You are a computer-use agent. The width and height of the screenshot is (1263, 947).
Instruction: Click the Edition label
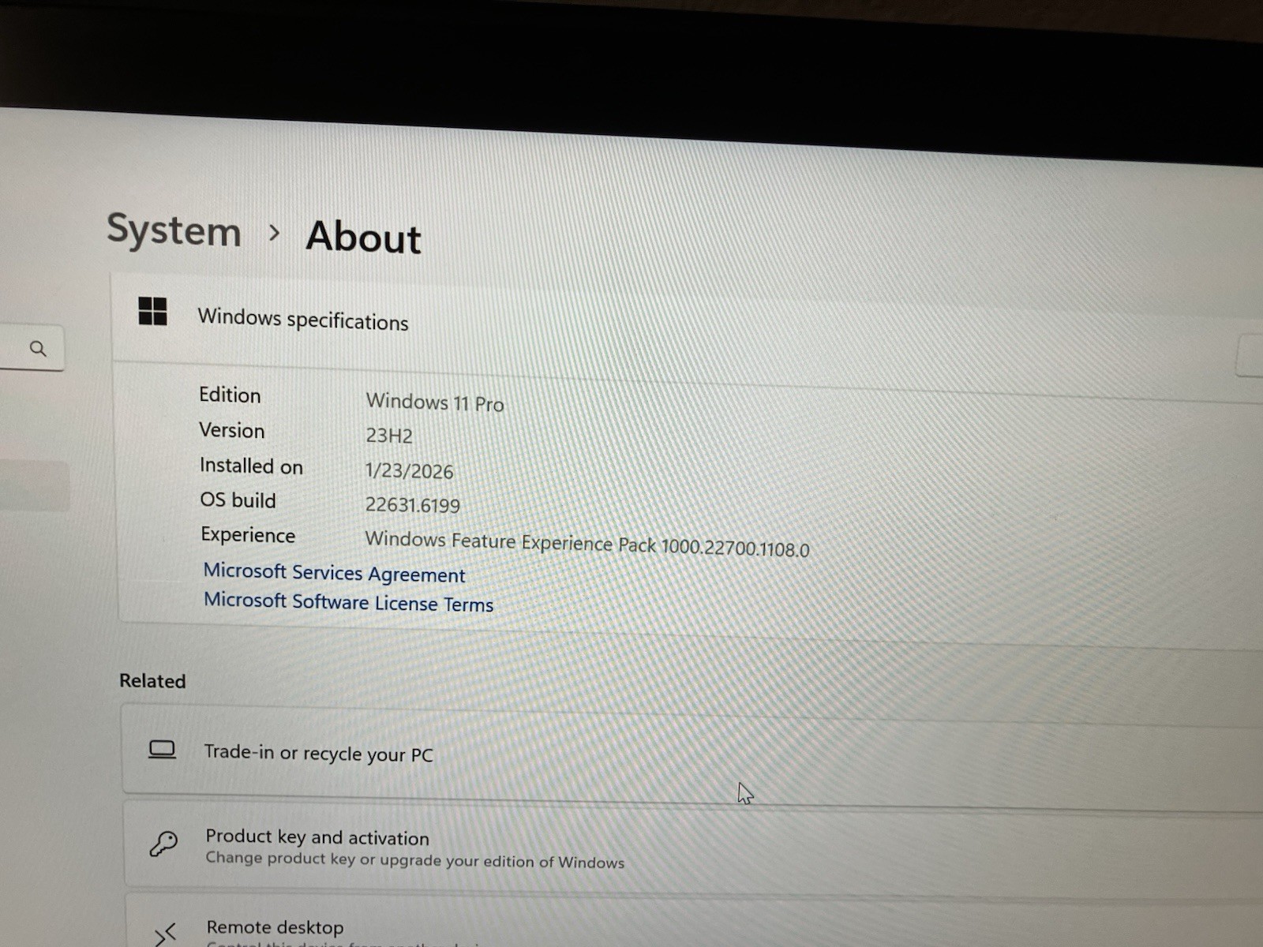click(x=230, y=395)
